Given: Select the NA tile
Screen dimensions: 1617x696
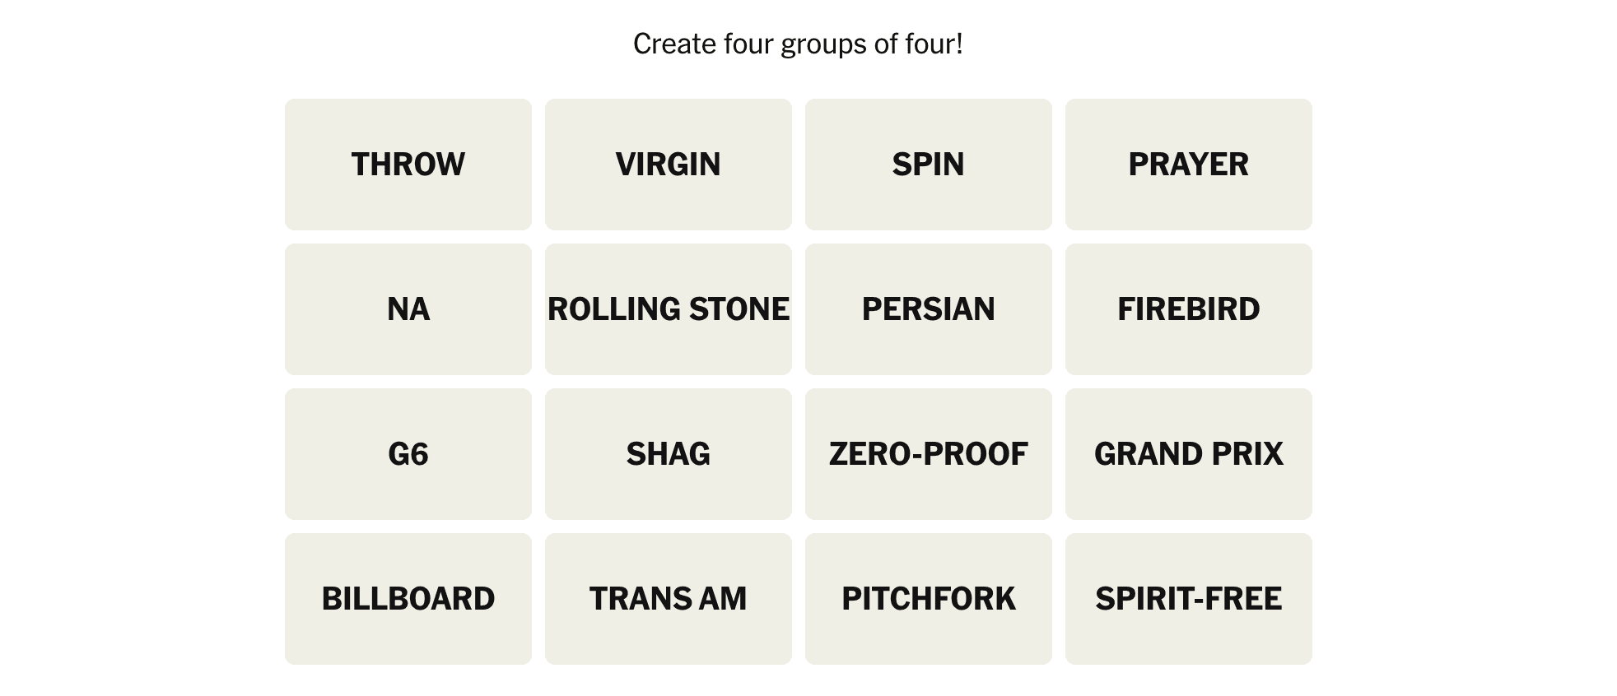Looking at the screenshot, I should coord(408,309).
